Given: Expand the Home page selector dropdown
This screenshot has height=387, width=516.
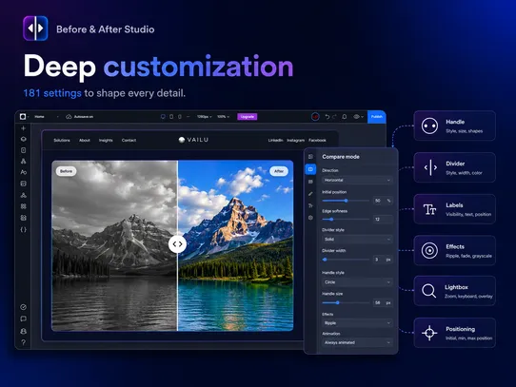Looking at the screenshot, I should [47, 117].
